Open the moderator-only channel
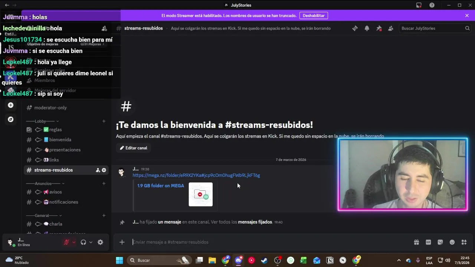 tap(66, 108)
